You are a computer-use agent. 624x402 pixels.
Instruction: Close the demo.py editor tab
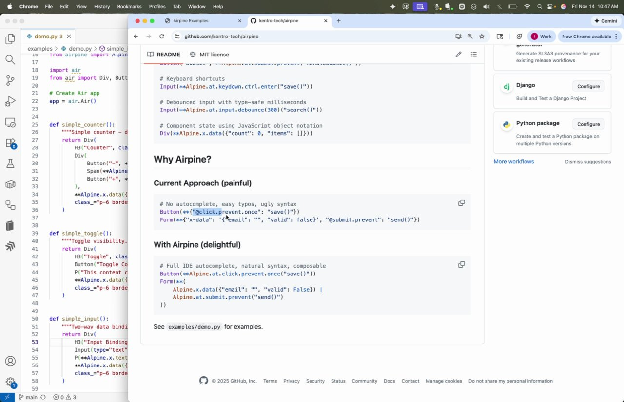pos(70,37)
